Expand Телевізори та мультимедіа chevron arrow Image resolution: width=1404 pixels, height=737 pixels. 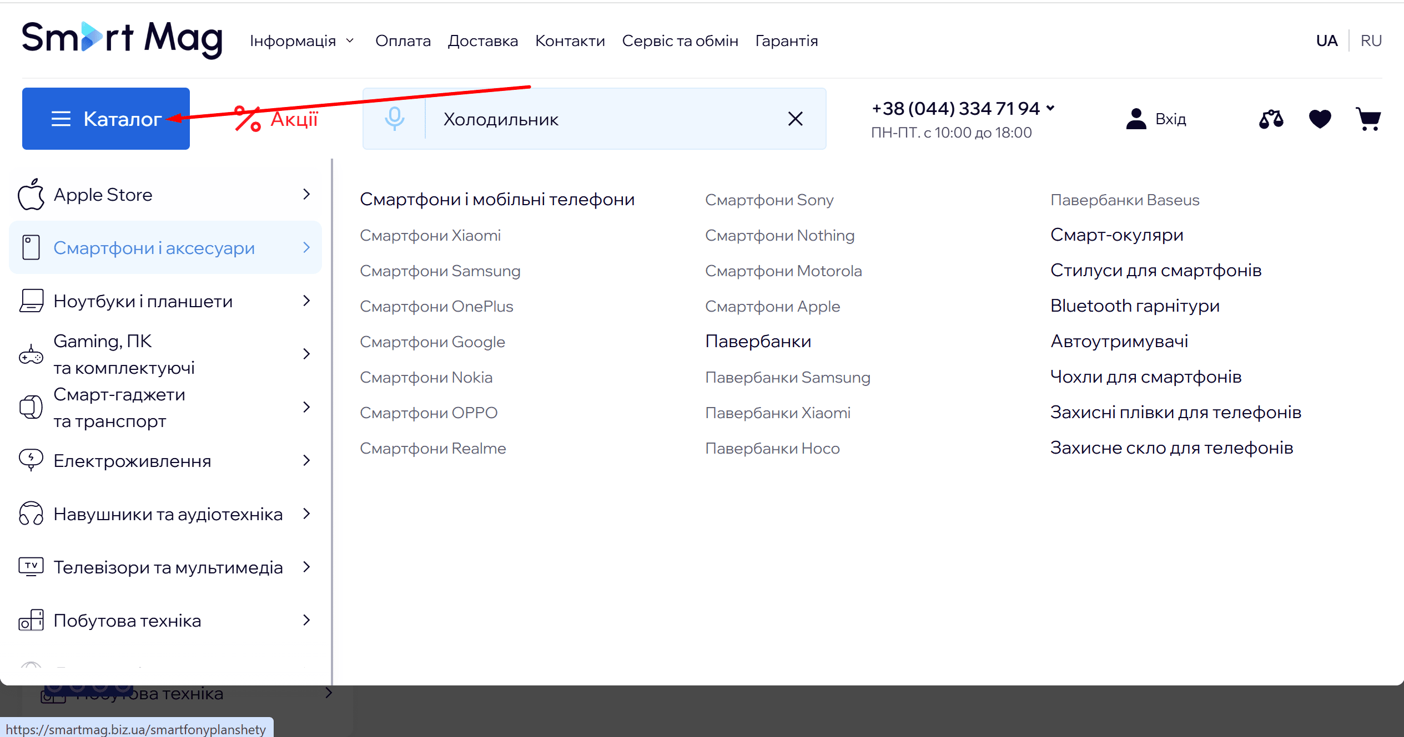[306, 567]
